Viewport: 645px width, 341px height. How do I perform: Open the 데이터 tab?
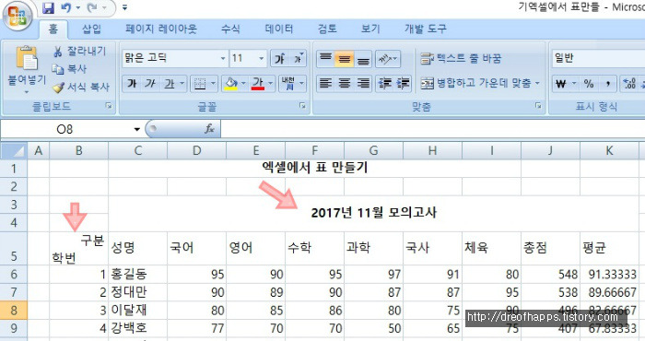pyautogui.click(x=279, y=29)
